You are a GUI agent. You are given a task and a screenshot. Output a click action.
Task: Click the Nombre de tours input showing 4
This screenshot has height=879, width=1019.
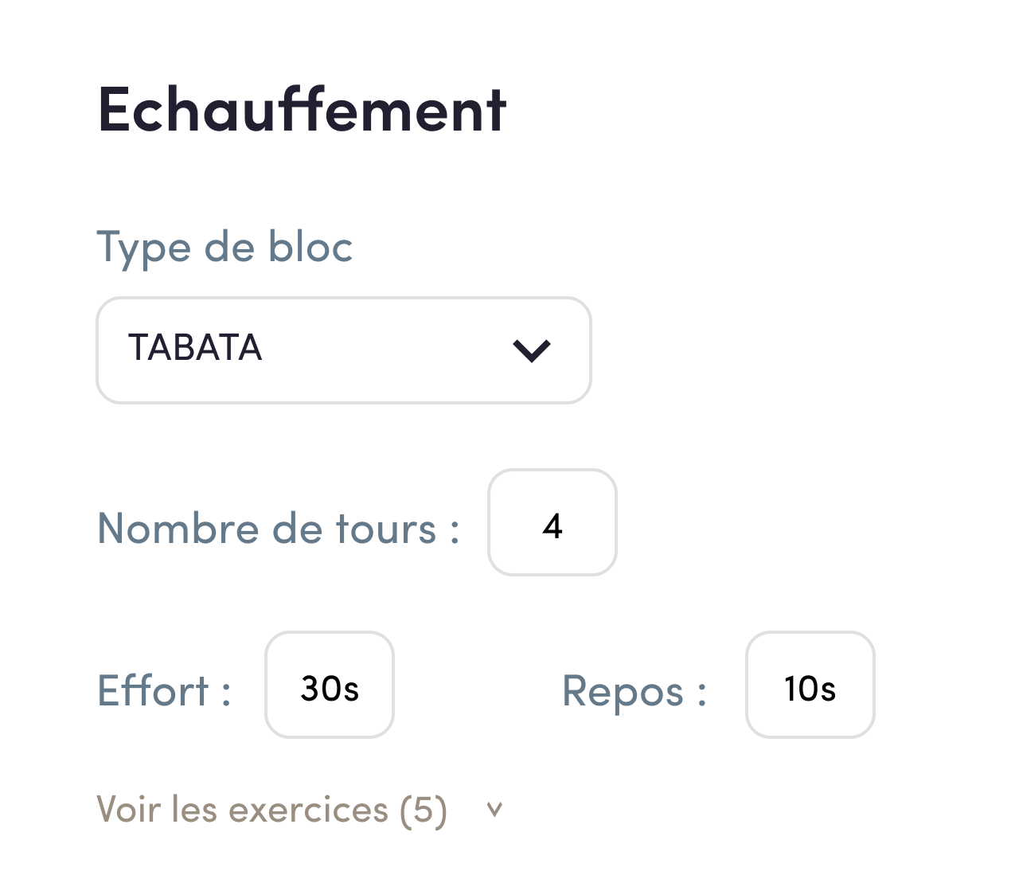pyautogui.click(x=552, y=523)
